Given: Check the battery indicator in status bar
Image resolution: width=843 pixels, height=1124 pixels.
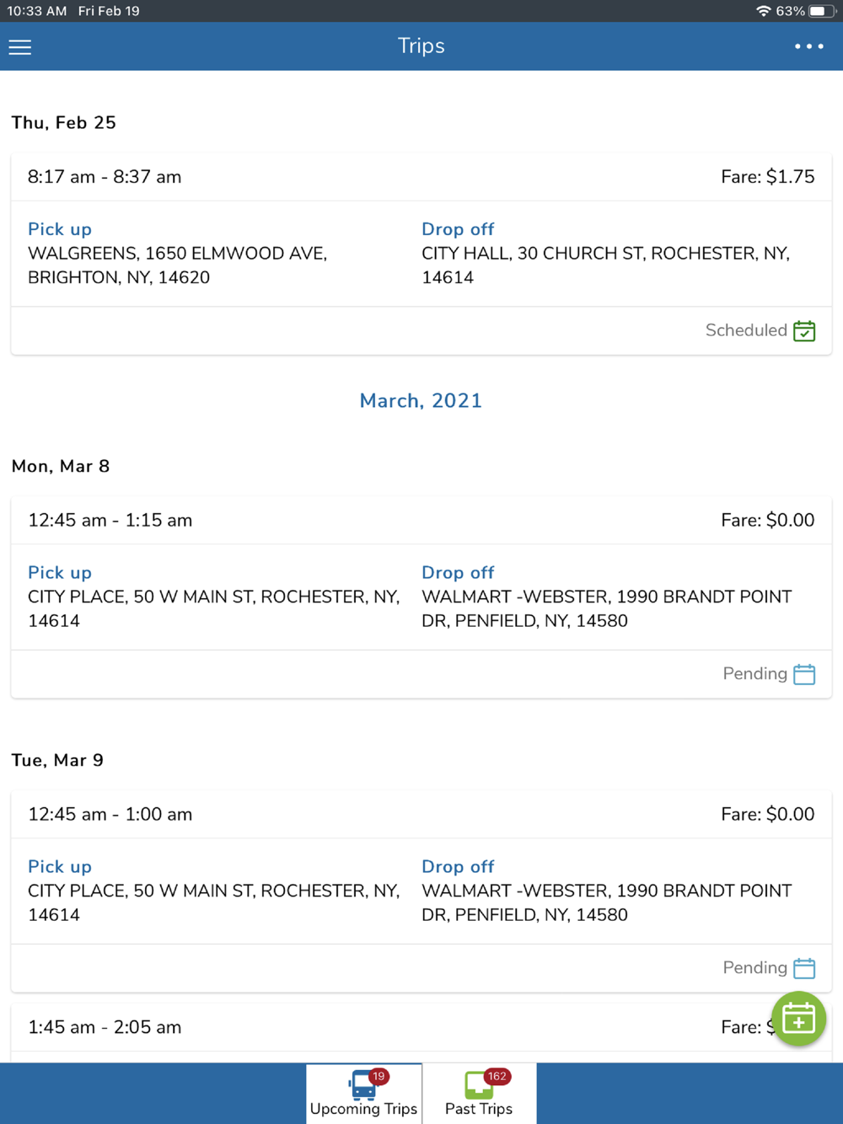Looking at the screenshot, I should coord(821,11).
